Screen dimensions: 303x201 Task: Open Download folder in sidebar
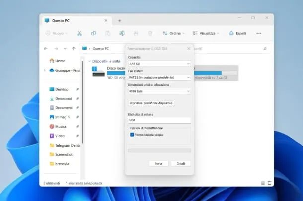(61, 99)
